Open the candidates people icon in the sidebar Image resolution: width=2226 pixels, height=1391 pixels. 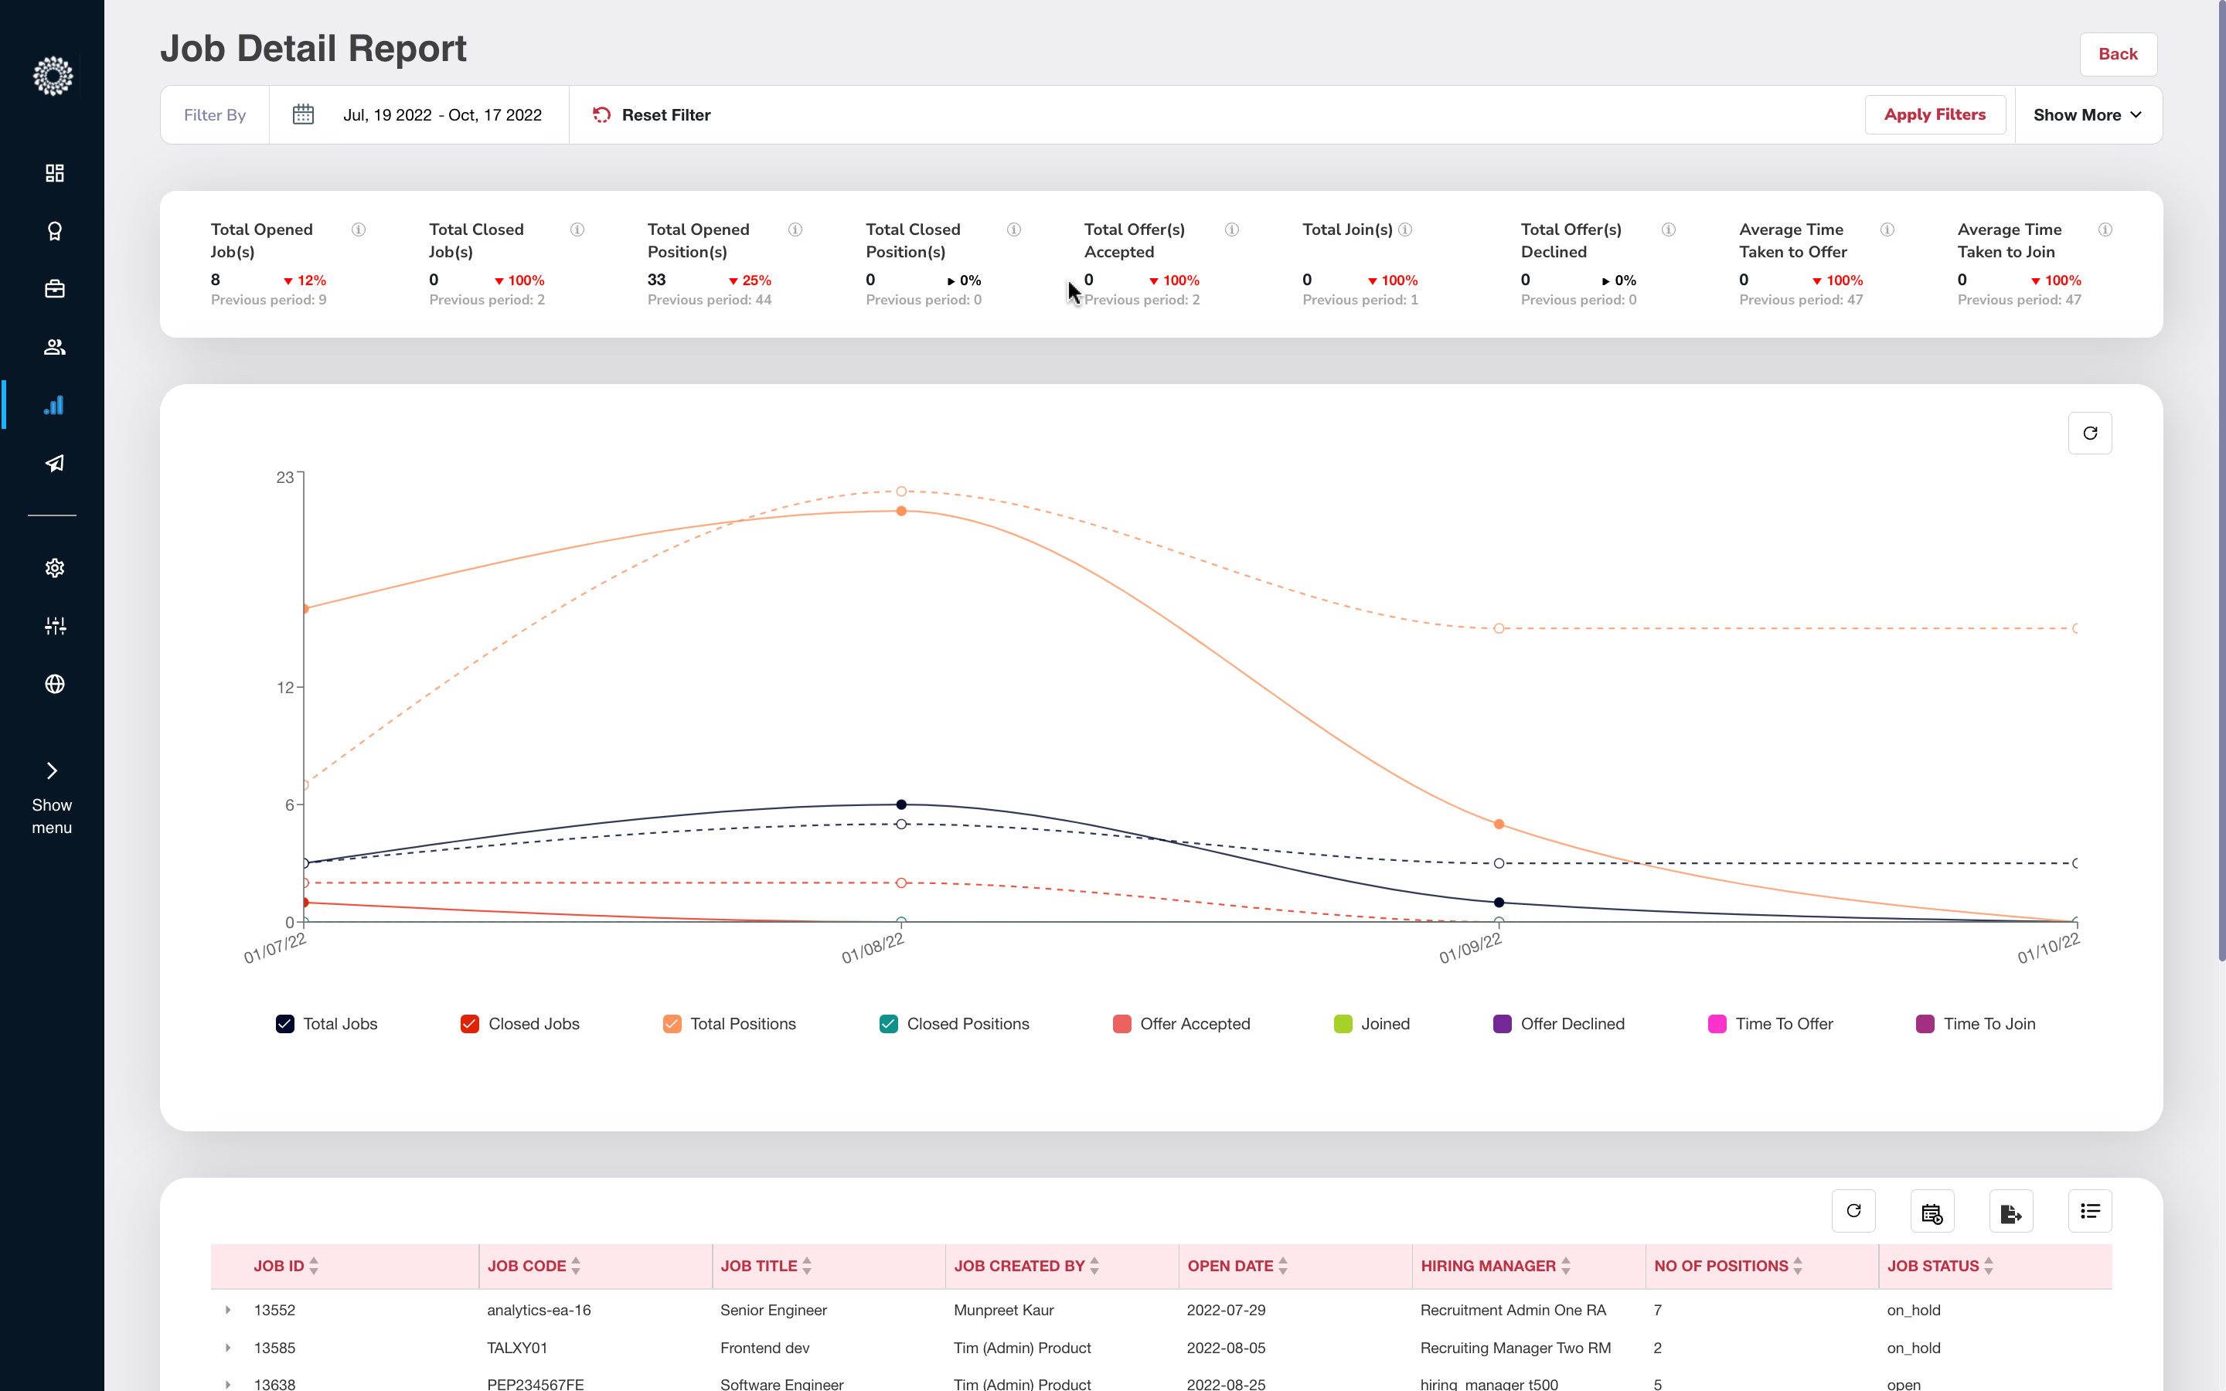click(x=54, y=347)
